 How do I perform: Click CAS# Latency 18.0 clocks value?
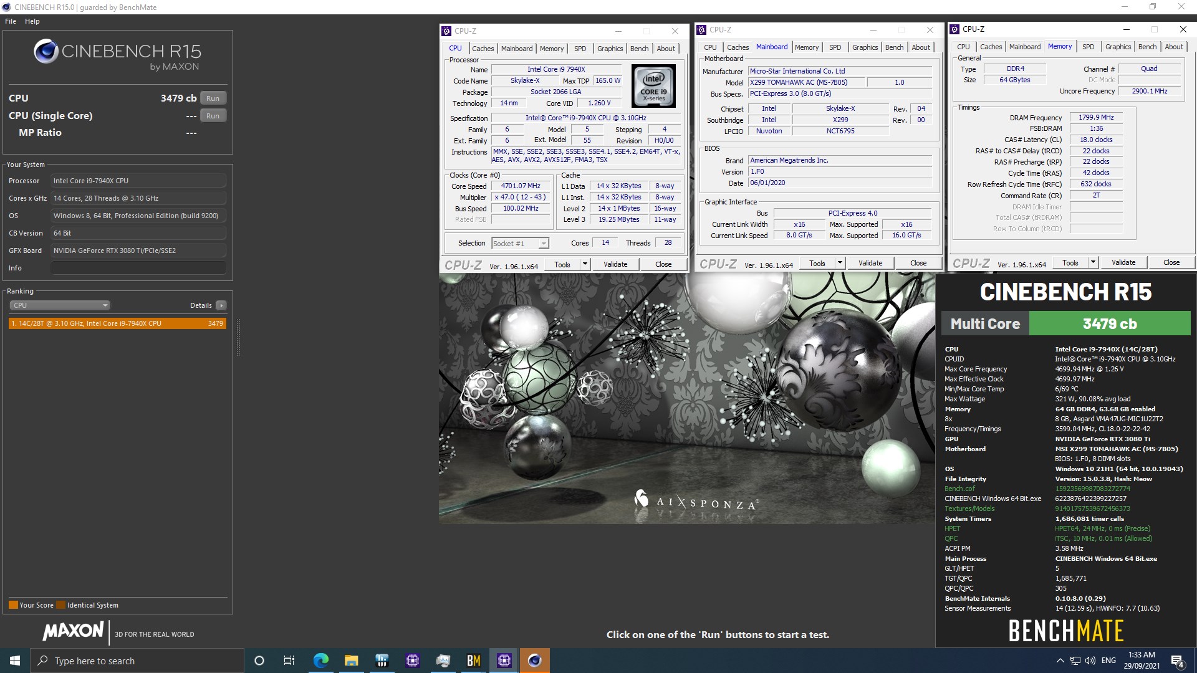coord(1096,140)
